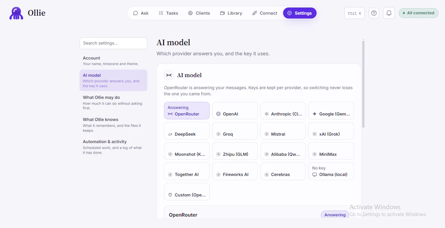The image size is (445, 228).
Task: Choose the Zhipu (GLM) provider
Action: point(235,151)
